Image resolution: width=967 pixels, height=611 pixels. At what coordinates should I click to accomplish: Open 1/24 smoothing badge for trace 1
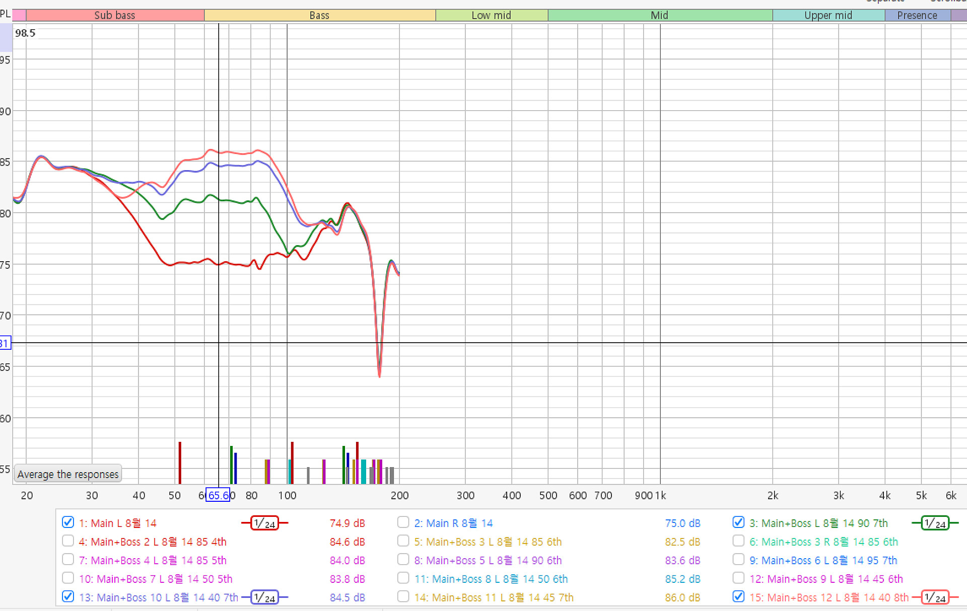pyautogui.click(x=264, y=523)
